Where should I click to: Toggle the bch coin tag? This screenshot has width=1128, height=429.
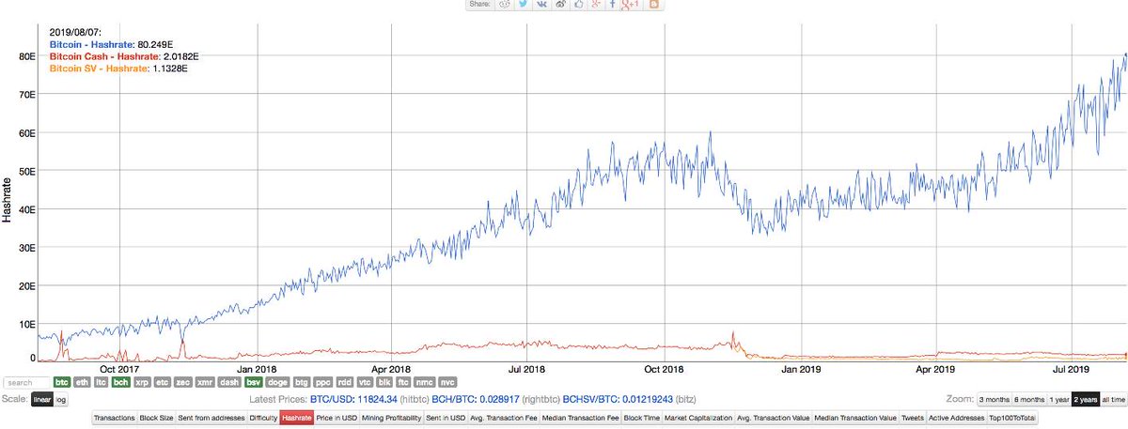pos(120,382)
